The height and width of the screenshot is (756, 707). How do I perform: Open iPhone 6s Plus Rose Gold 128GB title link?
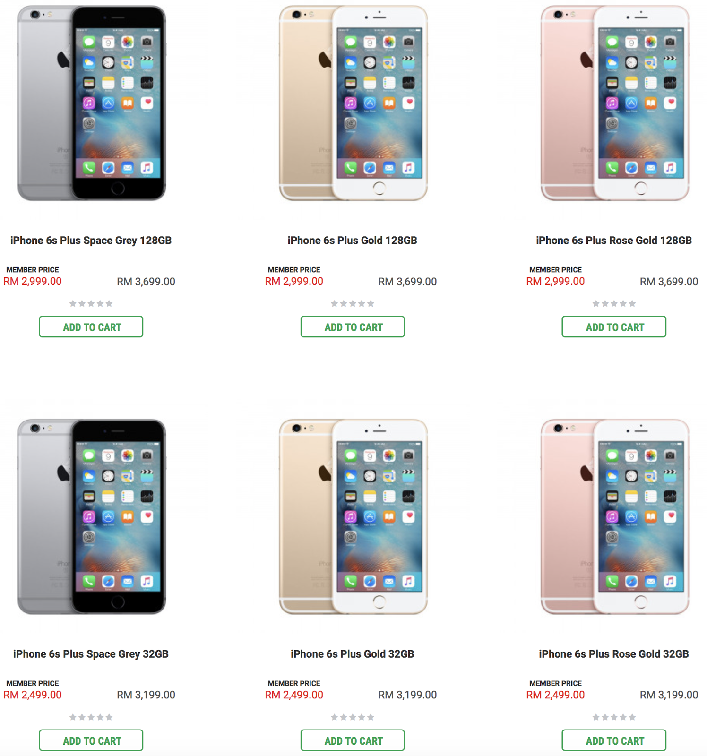[614, 241]
